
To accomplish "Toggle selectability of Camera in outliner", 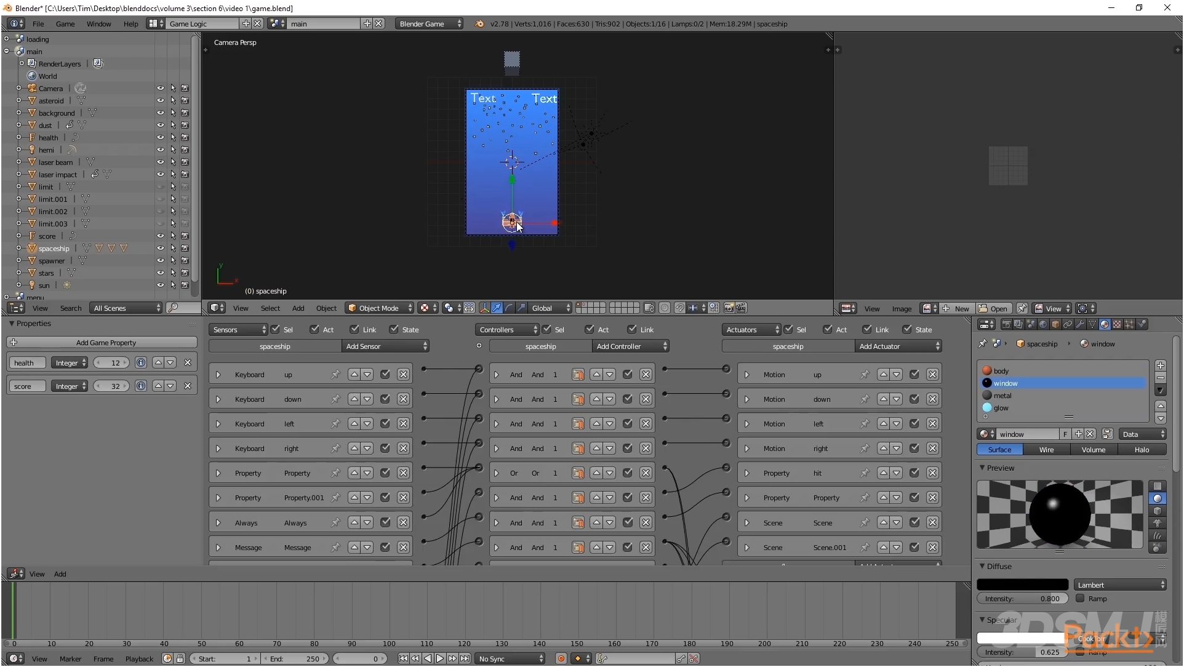I will click(x=173, y=88).
